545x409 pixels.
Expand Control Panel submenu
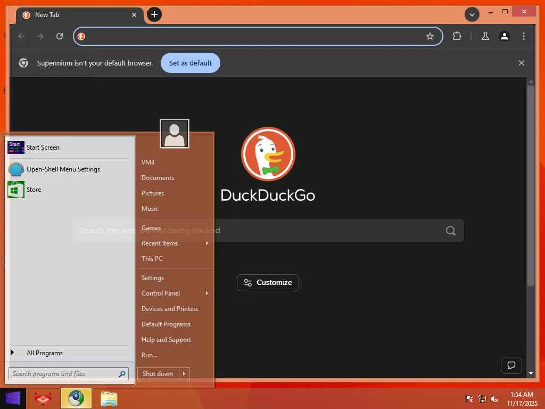tap(175, 293)
